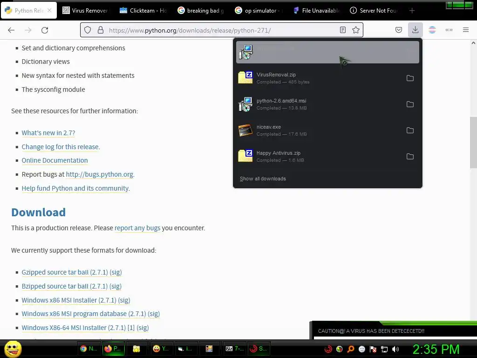477x358 pixels.
Task: Click the volume speaker tray icon
Action: 395,350
